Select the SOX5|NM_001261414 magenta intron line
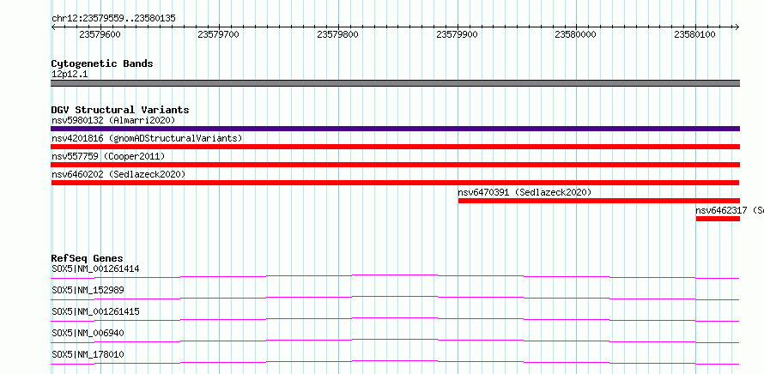Screen dimensions: 764x374 (x=395, y=276)
